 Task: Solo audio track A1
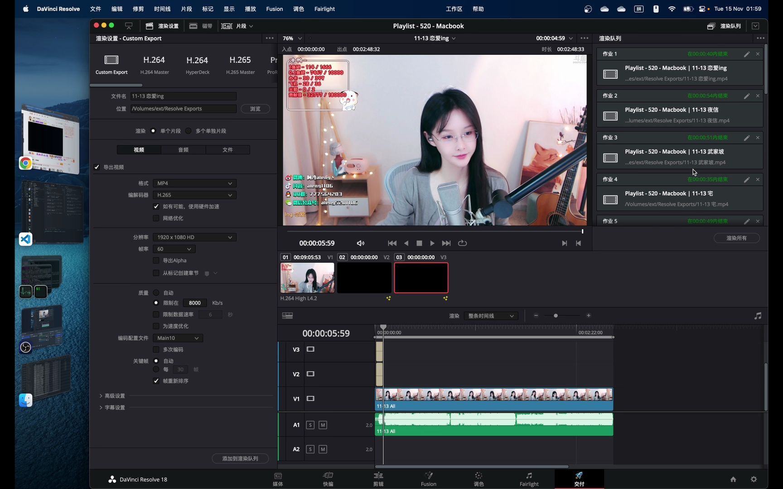[310, 425]
